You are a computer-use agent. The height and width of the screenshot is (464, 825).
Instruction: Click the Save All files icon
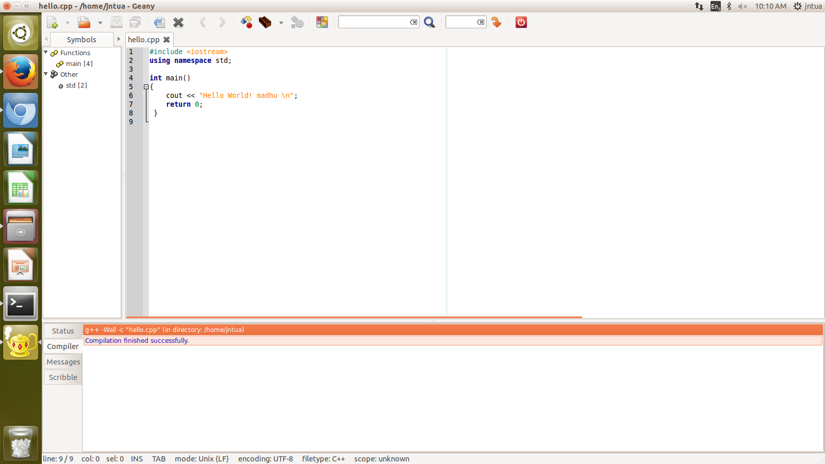(x=135, y=22)
